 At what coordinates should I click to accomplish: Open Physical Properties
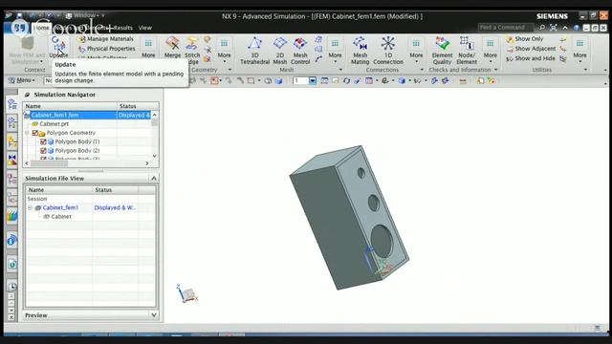pyautogui.click(x=106, y=49)
